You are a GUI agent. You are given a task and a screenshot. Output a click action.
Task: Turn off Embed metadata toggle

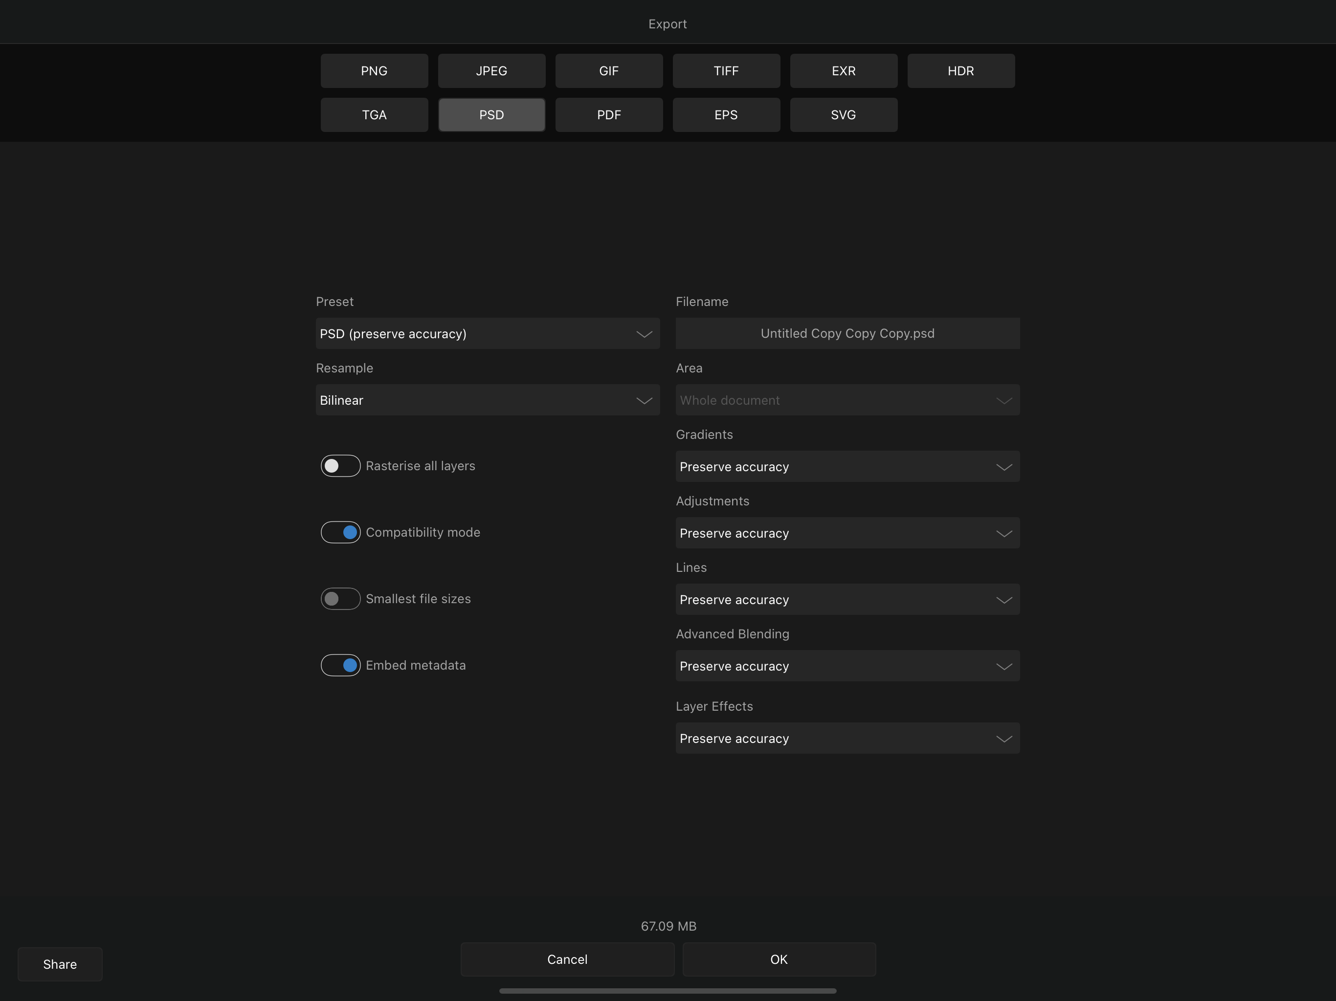[x=341, y=665]
